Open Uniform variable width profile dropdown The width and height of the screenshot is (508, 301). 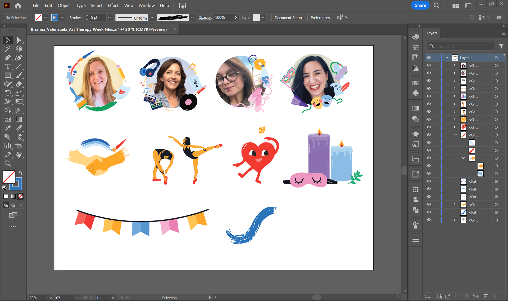tap(152, 17)
